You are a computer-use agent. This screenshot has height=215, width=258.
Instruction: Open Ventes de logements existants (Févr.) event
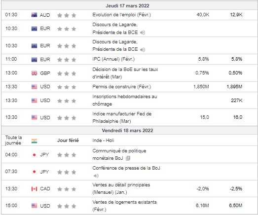point(124,206)
